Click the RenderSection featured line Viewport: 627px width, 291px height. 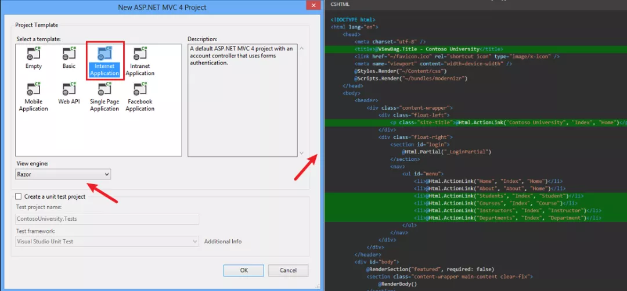point(430,270)
